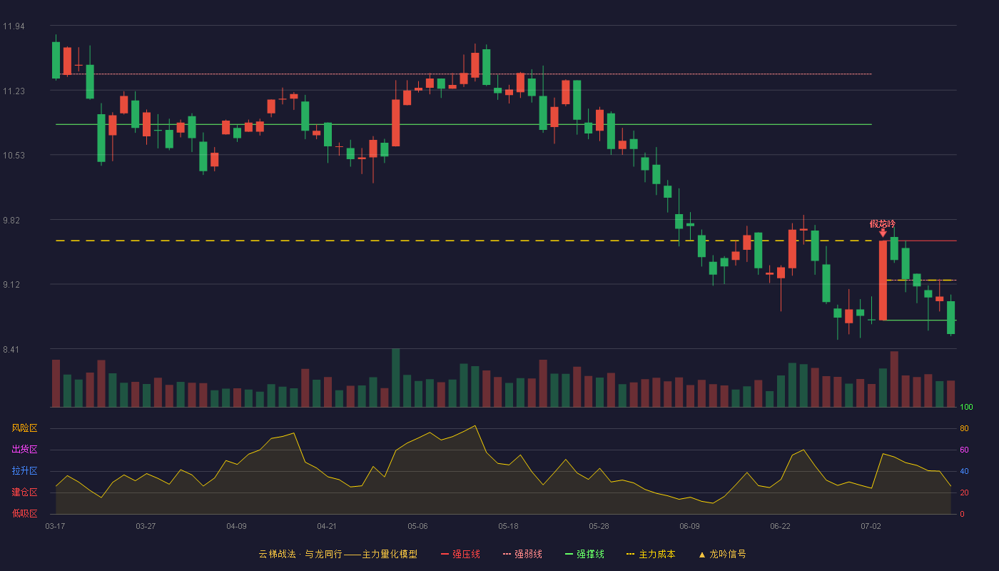Click the 03-27 date label

(x=146, y=526)
